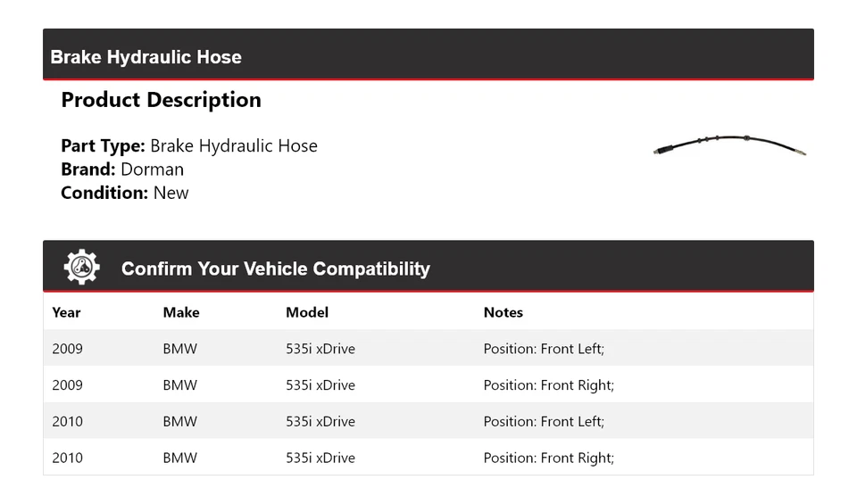Click 535i xDrive in the second row
The width and height of the screenshot is (857, 504).
(x=320, y=385)
